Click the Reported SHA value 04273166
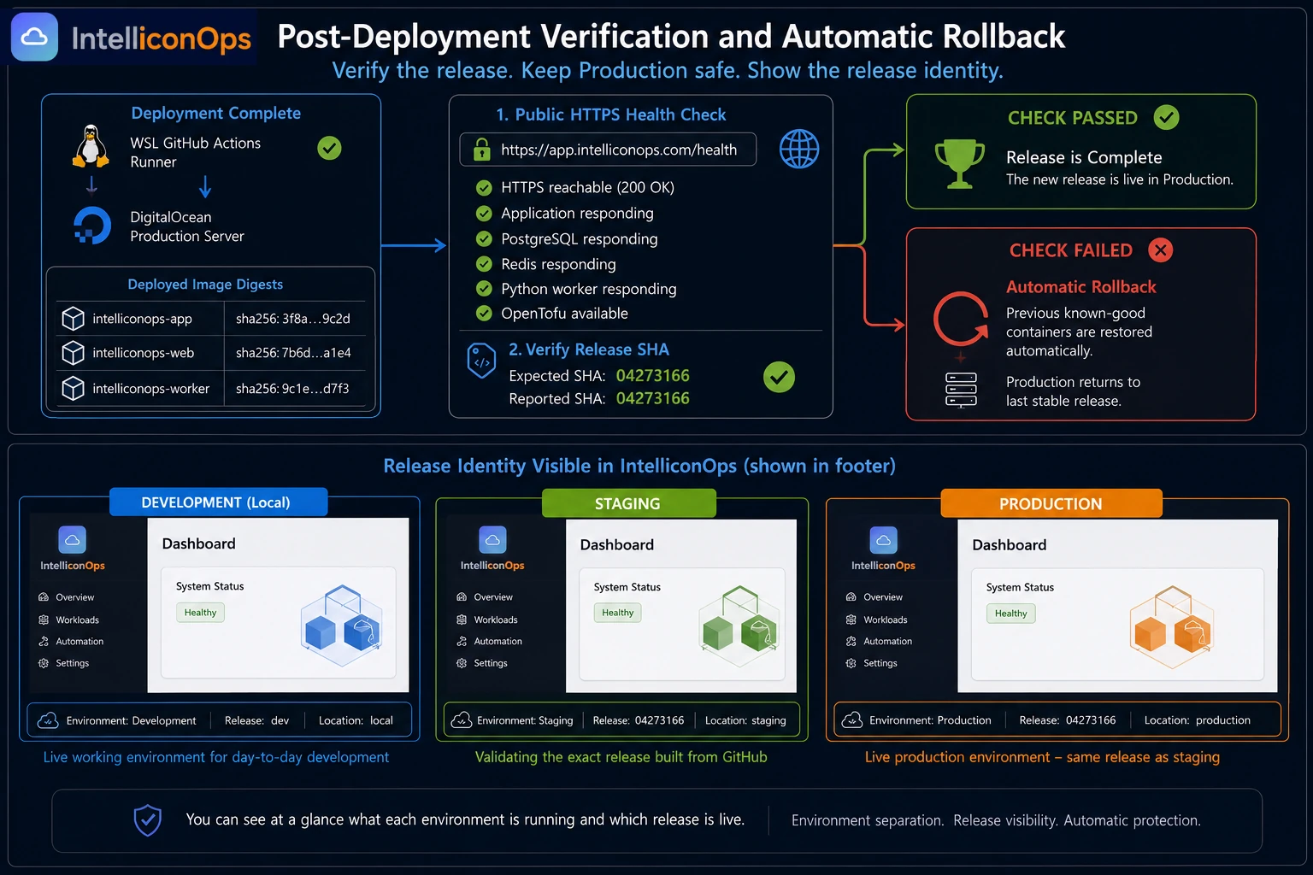The height and width of the screenshot is (875, 1313). pyautogui.click(x=653, y=398)
